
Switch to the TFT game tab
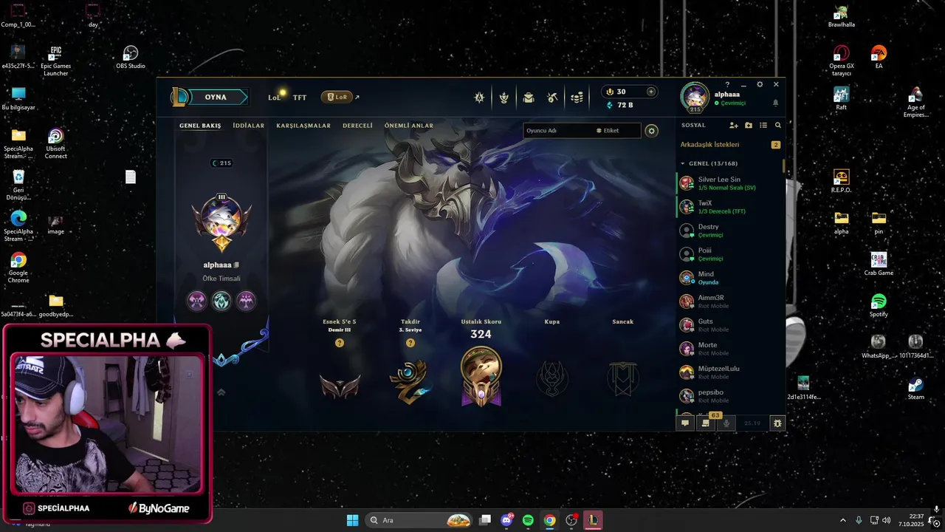(299, 97)
